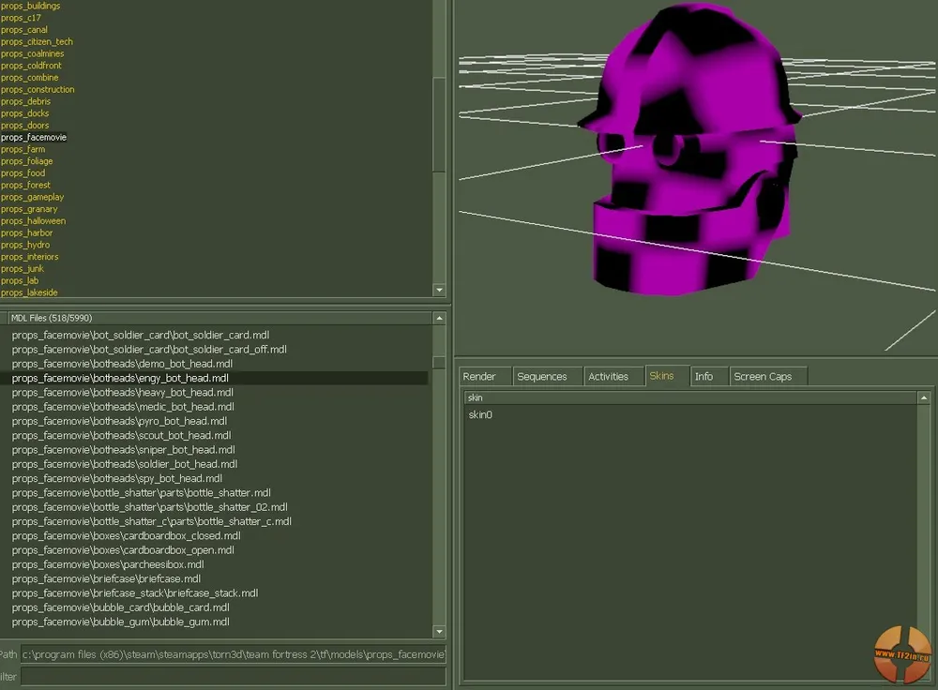The height and width of the screenshot is (690, 938).
Task: Show the Screen Caps tab
Action: [x=763, y=376]
